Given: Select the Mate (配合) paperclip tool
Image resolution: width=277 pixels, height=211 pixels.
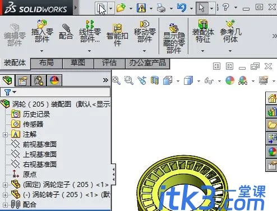Looking at the screenshot, I should (x=66, y=31).
